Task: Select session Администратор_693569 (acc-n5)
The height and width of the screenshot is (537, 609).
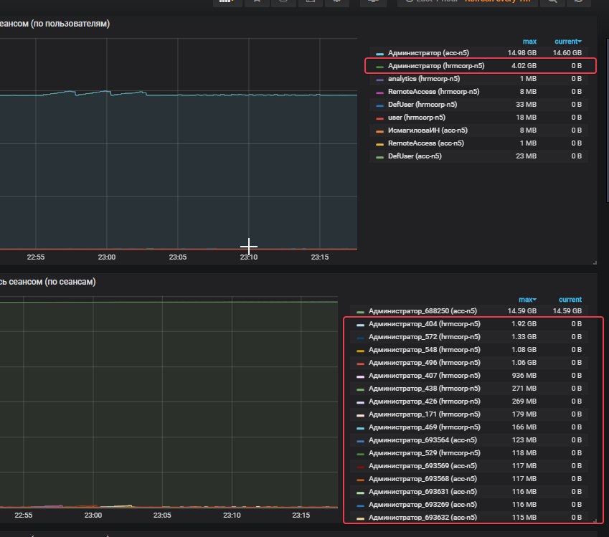Action: click(422, 466)
